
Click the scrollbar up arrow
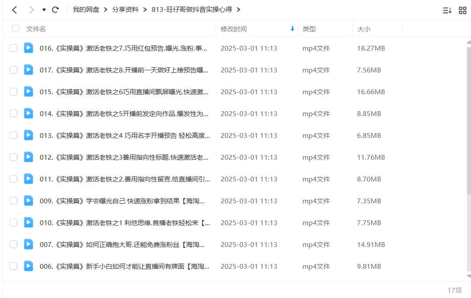click(469, 42)
